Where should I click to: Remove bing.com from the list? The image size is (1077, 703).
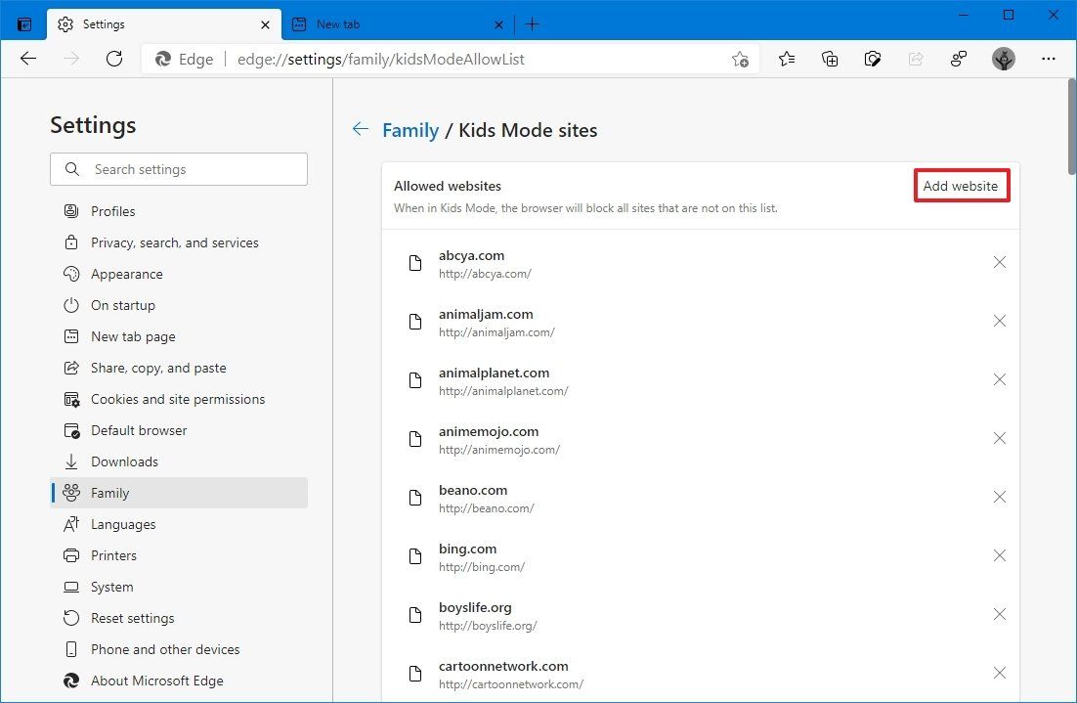tap(999, 555)
